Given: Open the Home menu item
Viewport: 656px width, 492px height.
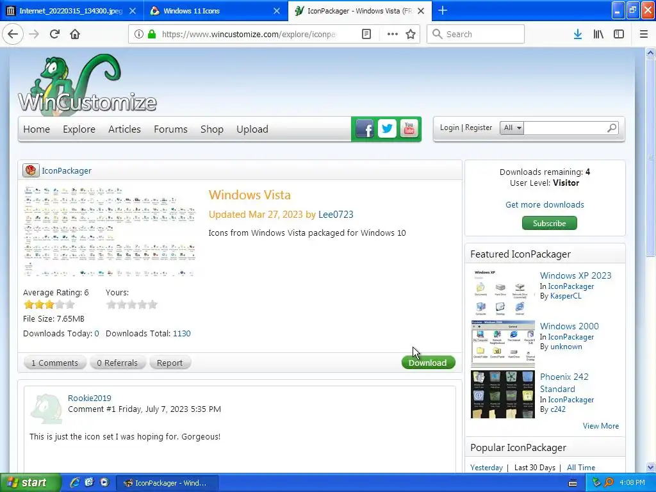Looking at the screenshot, I should (x=37, y=129).
